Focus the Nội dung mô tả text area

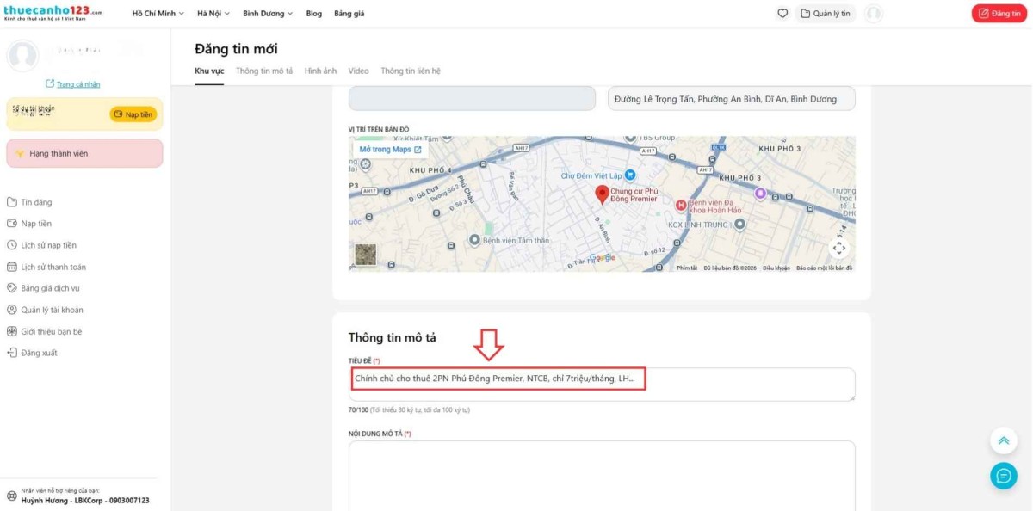[x=602, y=476]
